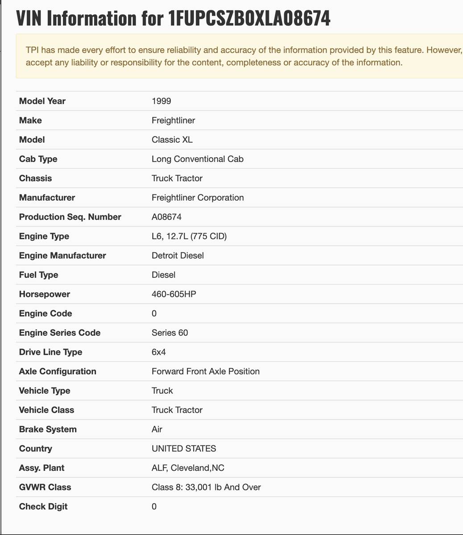
Task: Select the UNITED STATES country value
Action: pyautogui.click(x=184, y=449)
